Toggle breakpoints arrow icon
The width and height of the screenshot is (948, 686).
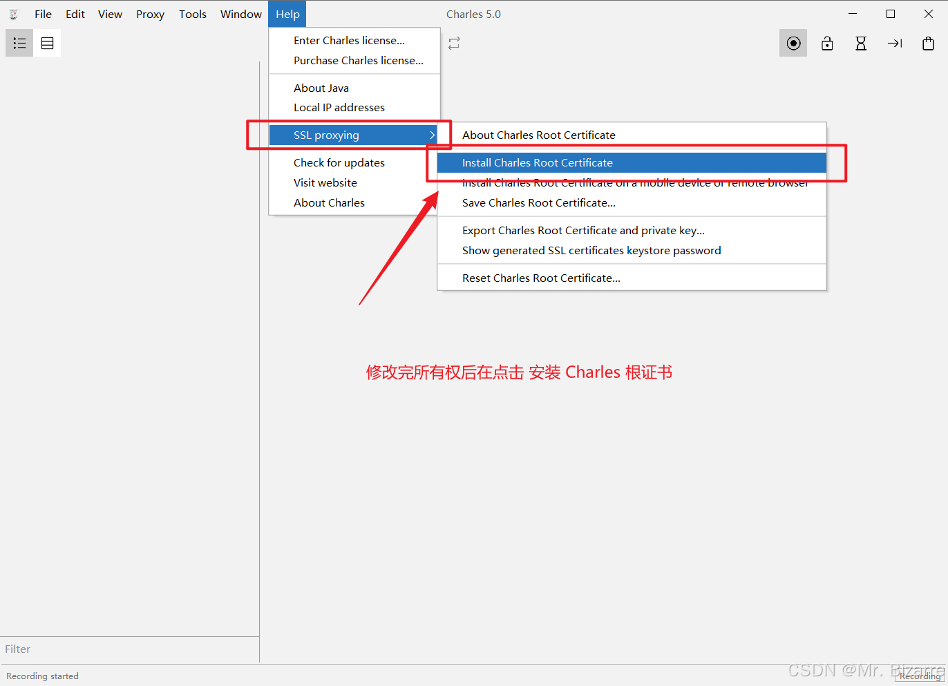pyautogui.click(x=895, y=43)
